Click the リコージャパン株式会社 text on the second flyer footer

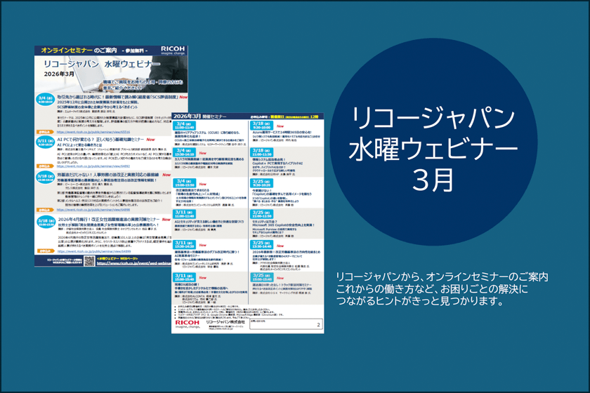(x=225, y=322)
